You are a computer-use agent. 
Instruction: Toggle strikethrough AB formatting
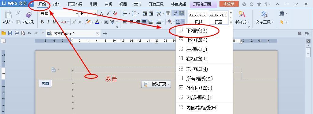point(64,22)
